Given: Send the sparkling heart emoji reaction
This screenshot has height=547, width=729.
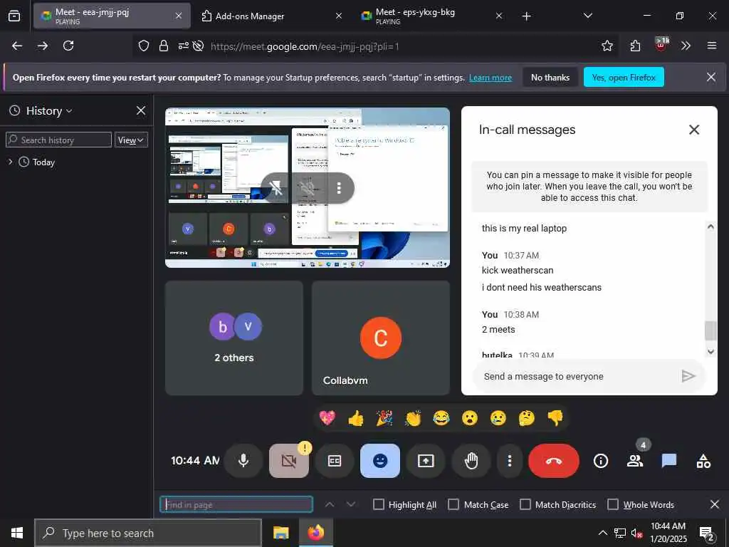Looking at the screenshot, I should click(327, 417).
